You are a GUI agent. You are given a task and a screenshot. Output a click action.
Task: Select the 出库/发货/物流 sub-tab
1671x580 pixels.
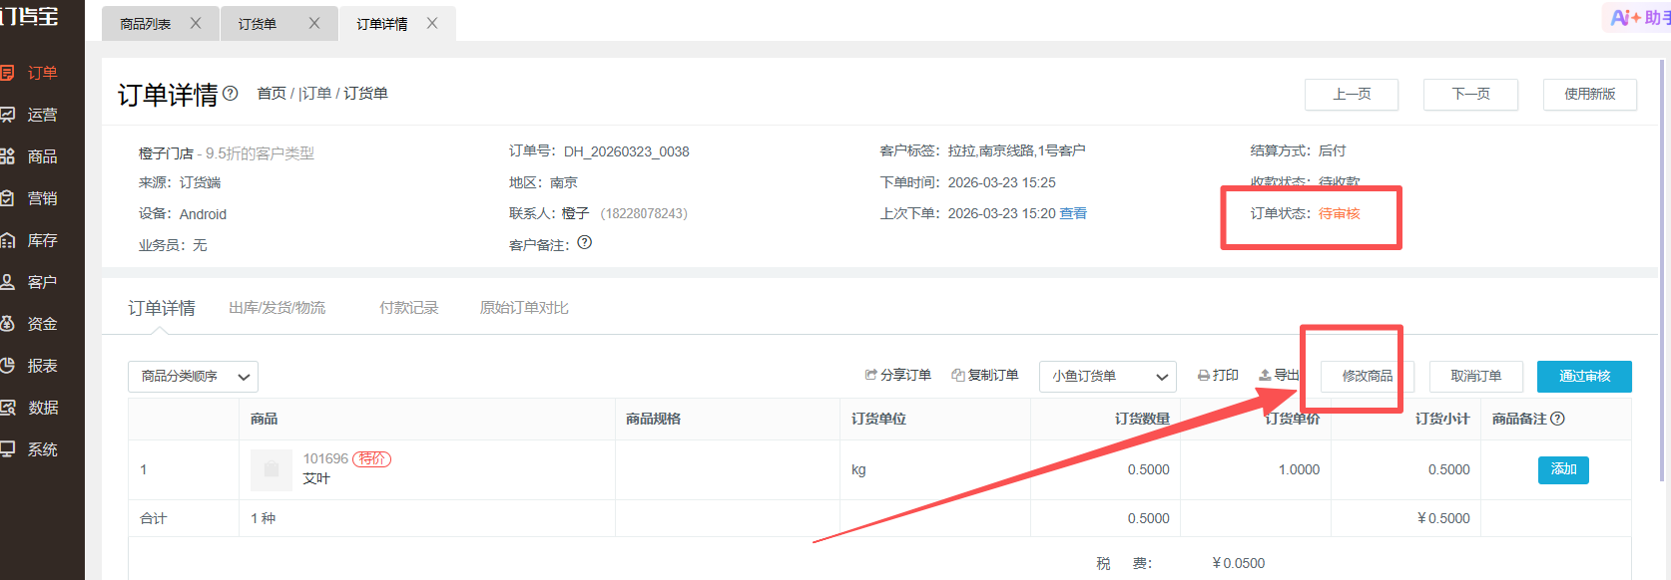[278, 308]
